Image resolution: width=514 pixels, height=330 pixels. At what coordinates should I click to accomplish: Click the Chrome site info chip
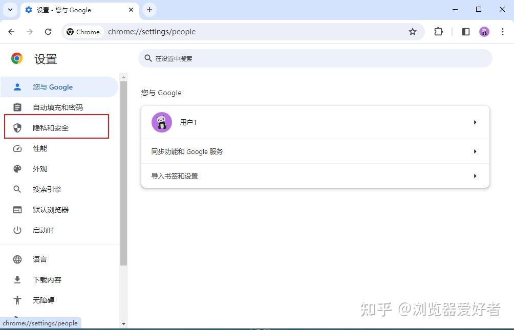[83, 32]
